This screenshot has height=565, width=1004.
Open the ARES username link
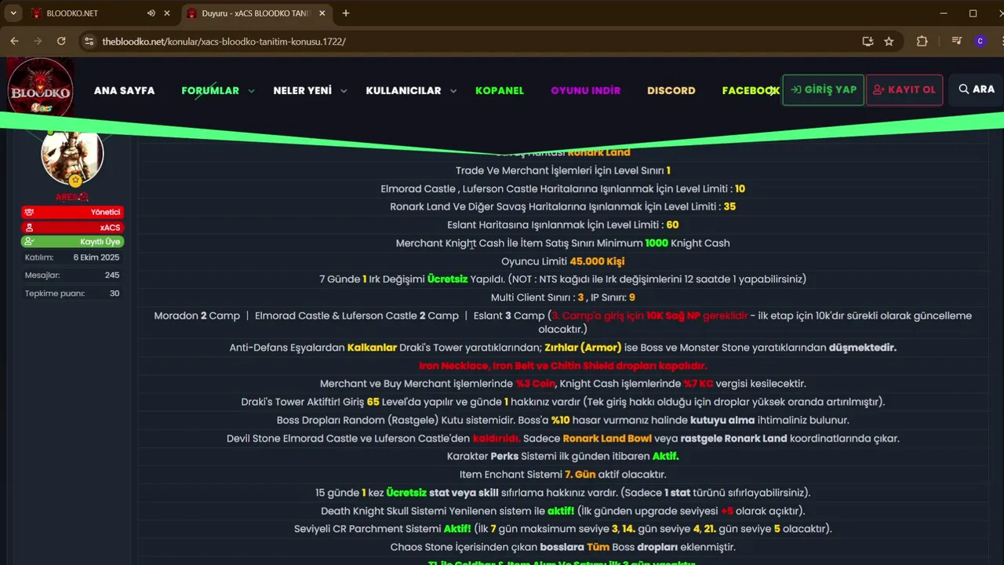point(72,197)
